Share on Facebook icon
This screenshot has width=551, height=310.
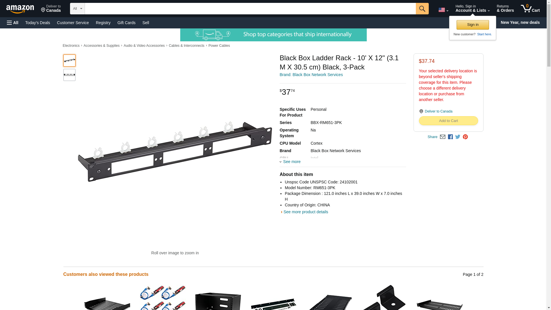coord(450,137)
